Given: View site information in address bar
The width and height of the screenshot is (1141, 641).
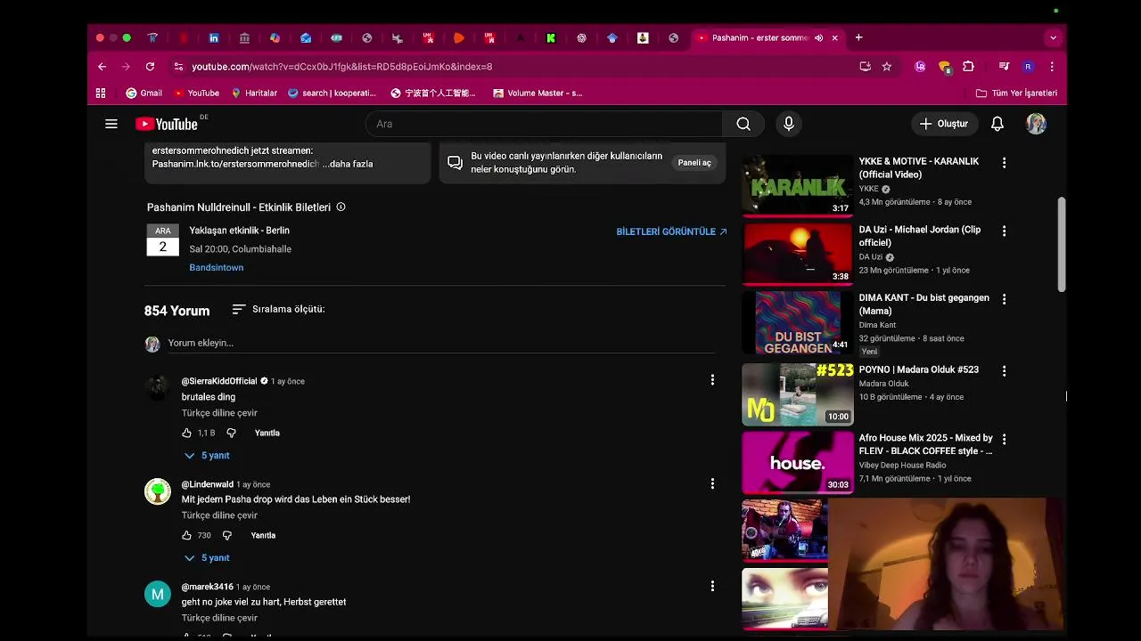Looking at the screenshot, I should 178,66.
